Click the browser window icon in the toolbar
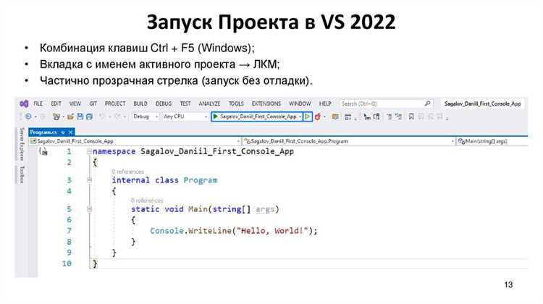Image resolution: width=543 pixels, height=304 pixels. pyautogui.click(x=348, y=117)
